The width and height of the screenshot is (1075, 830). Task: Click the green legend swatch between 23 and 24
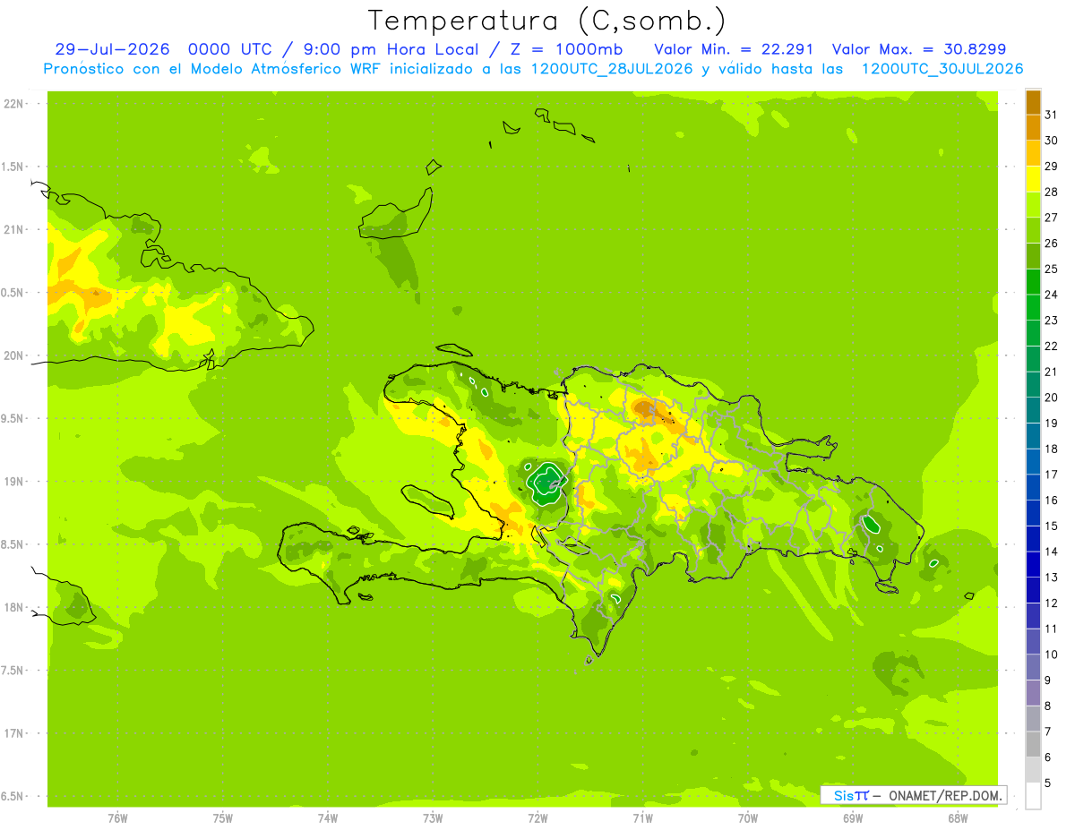coord(1033,308)
